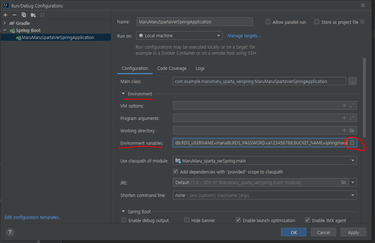Open Shorten command line dropdown
Image resolution: width=375 pixels, height=243 pixels.
(265, 195)
